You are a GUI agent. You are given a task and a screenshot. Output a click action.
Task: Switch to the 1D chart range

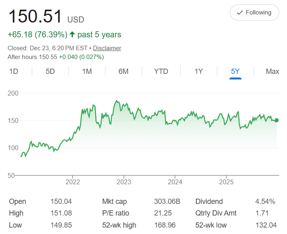point(14,71)
